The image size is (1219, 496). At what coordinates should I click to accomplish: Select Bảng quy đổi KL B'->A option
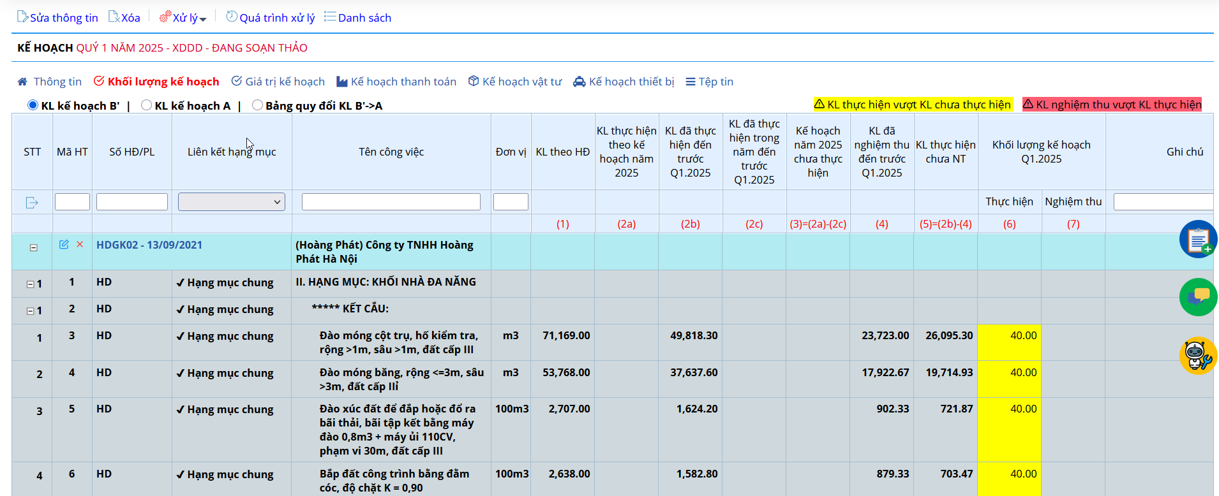tap(257, 105)
